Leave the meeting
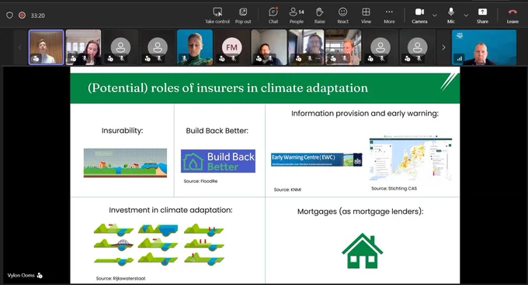 point(512,15)
